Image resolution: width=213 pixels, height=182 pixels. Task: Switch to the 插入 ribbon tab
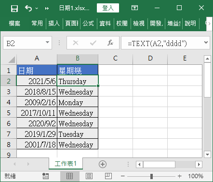pyautogui.click(x=54, y=24)
